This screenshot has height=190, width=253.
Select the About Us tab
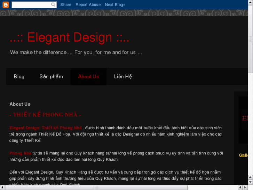(x=88, y=76)
